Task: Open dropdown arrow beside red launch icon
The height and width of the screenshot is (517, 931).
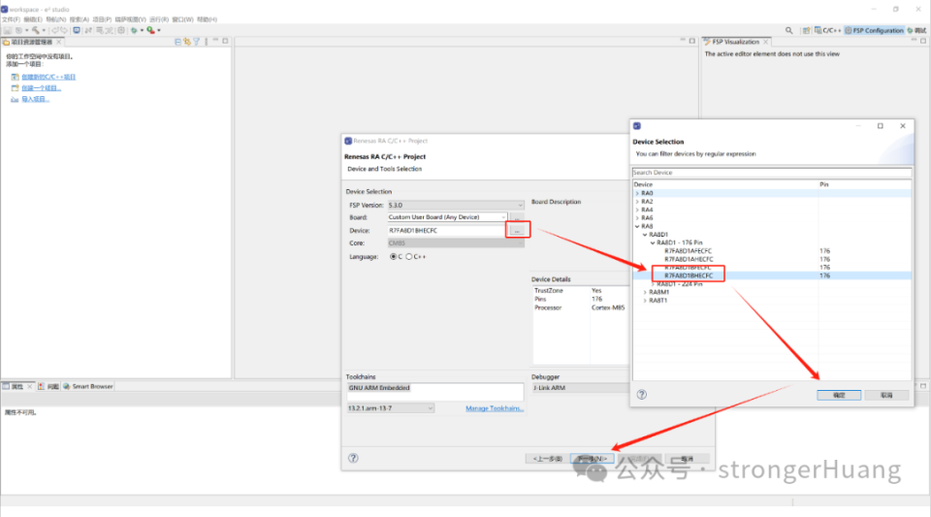Action: click(159, 30)
